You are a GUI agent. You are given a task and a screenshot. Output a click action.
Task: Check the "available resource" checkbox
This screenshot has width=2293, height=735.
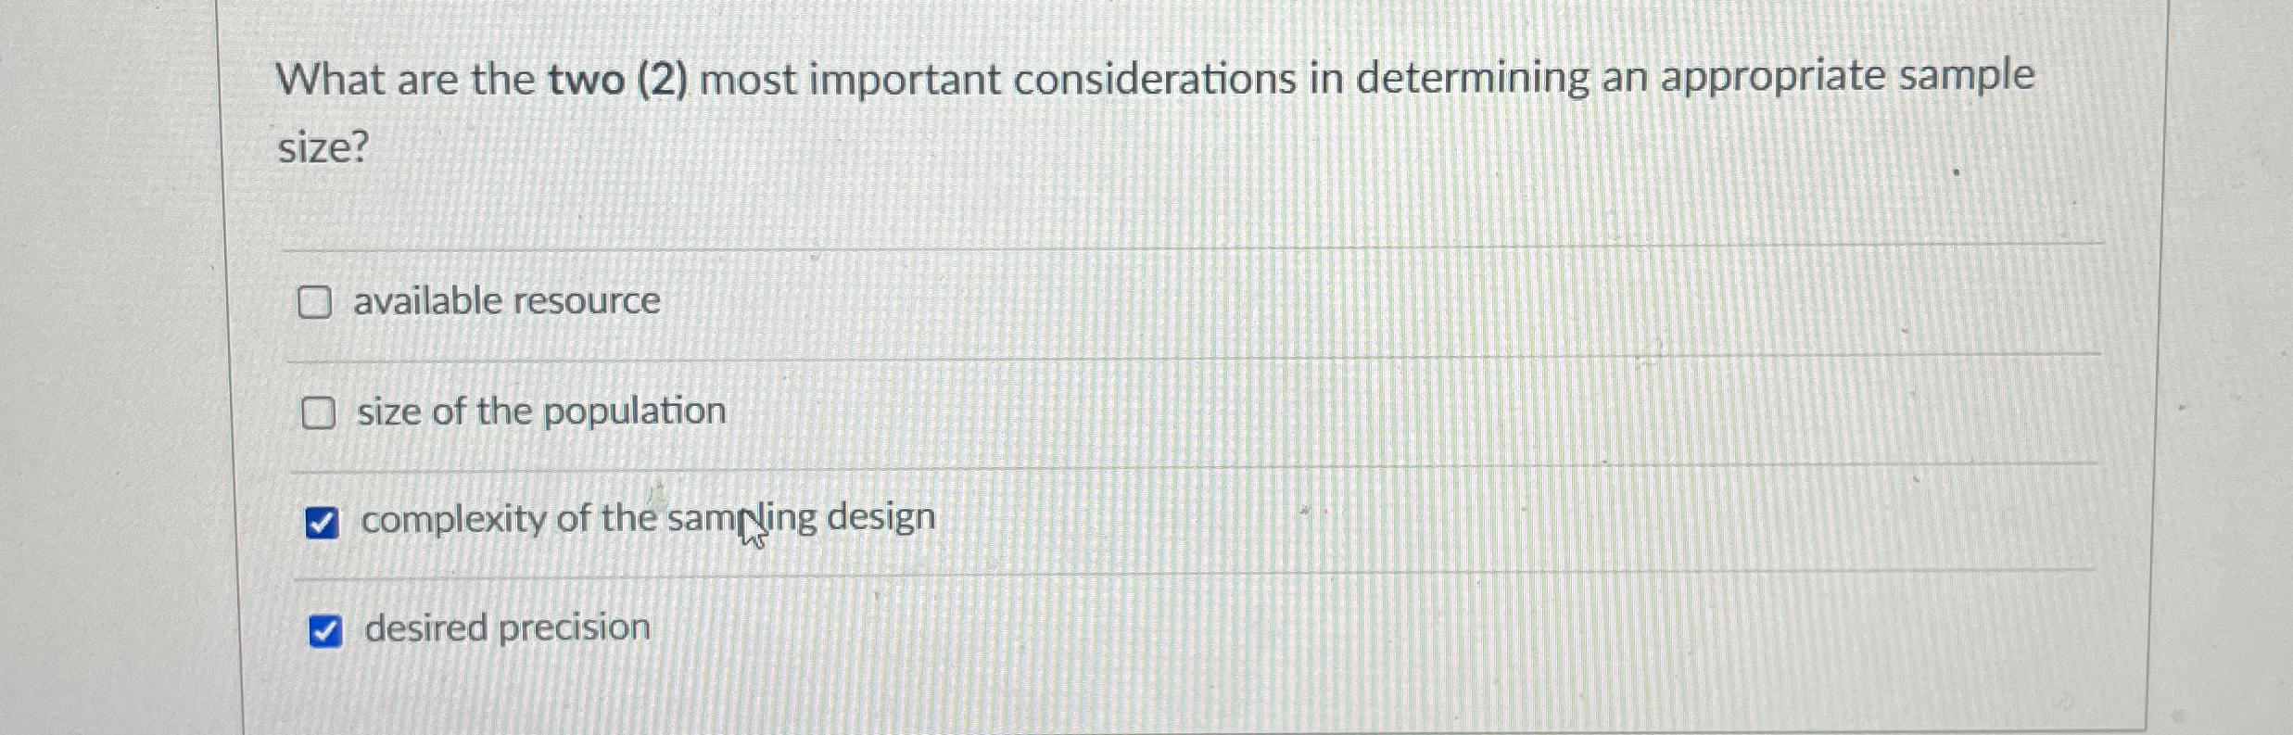tap(318, 299)
